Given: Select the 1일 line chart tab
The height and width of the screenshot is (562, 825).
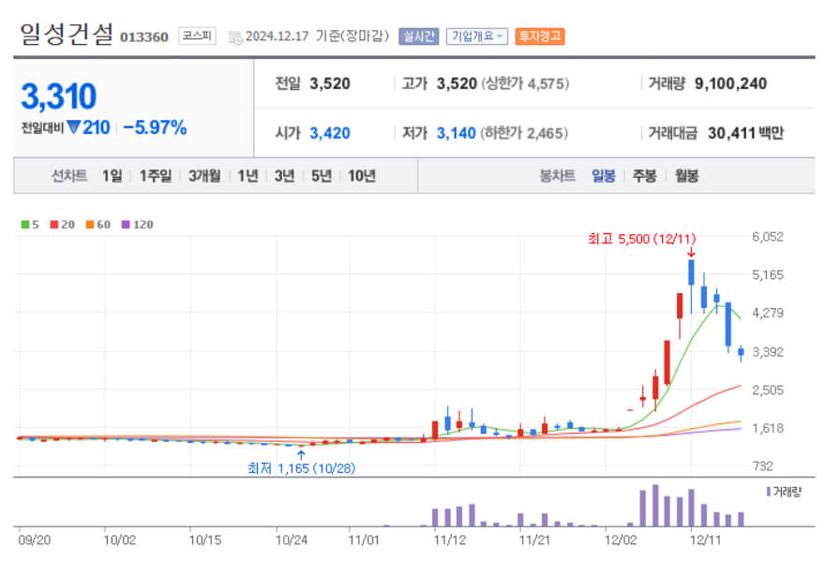Looking at the screenshot, I should click(x=112, y=175).
